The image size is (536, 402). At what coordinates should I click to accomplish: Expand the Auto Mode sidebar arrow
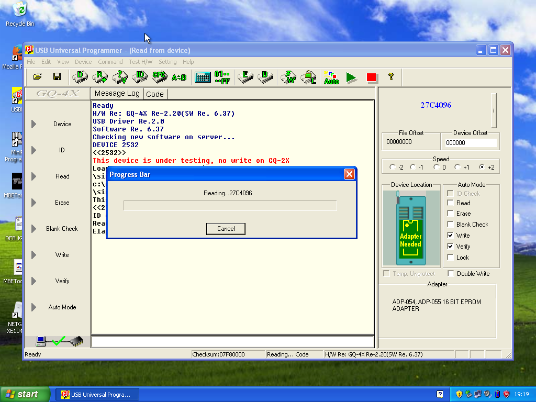point(34,307)
